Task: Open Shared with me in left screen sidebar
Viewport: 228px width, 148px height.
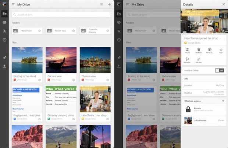Action: (4, 22)
